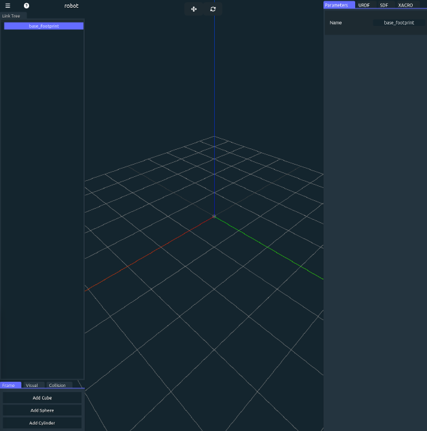Click the Add Sphere button

42,410
